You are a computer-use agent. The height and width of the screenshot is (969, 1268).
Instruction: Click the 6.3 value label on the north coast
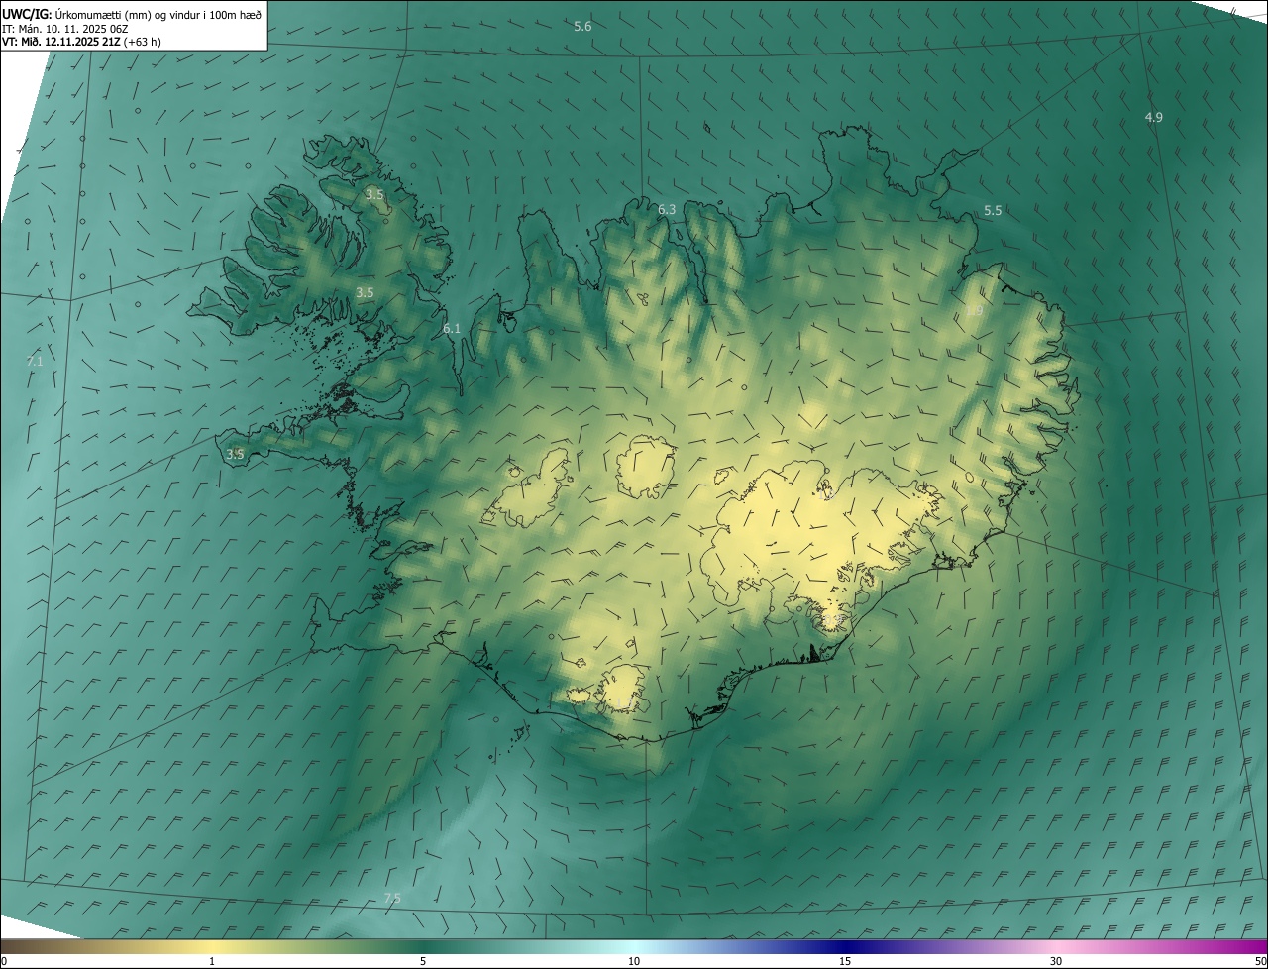point(667,209)
